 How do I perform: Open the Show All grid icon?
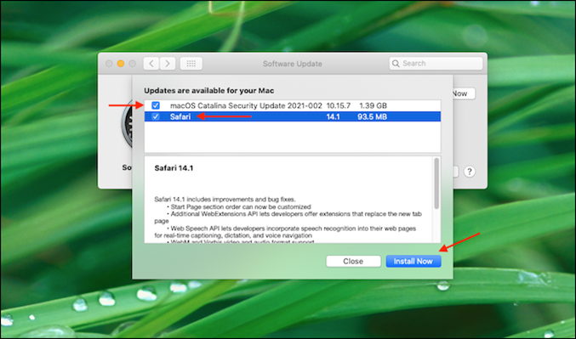tap(191, 64)
